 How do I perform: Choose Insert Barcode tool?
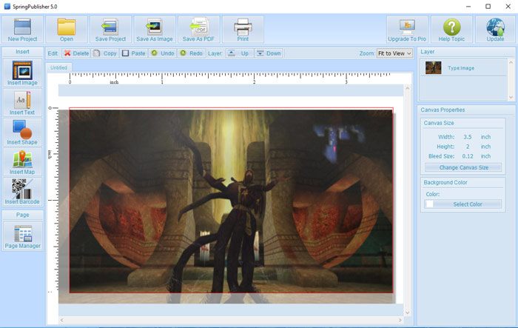[x=22, y=192]
